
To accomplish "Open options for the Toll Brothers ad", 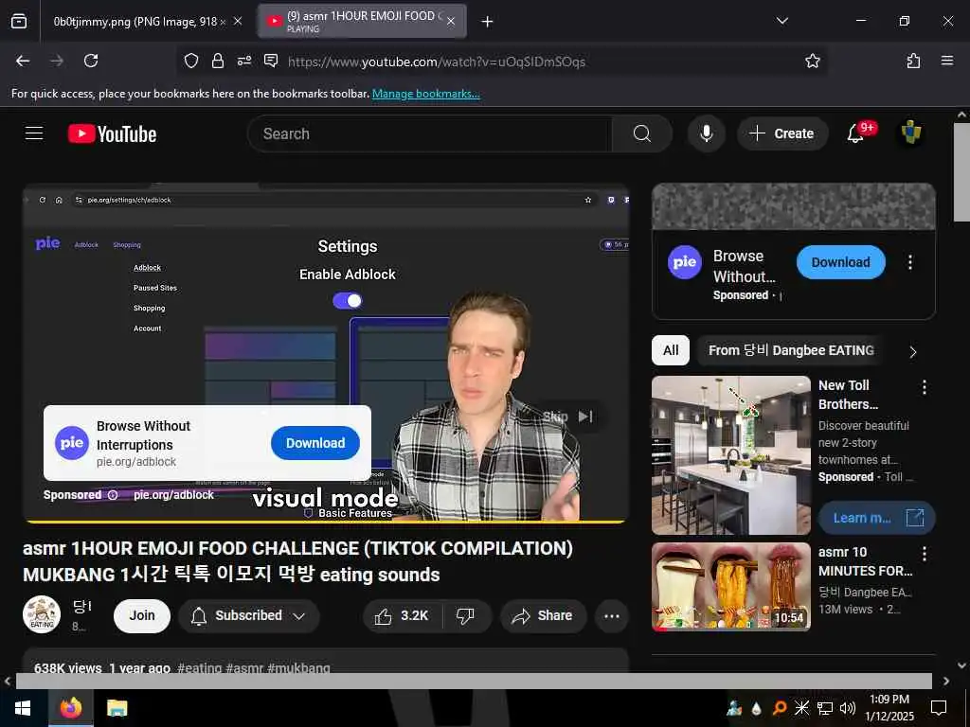I will pyautogui.click(x=925, y=387).
